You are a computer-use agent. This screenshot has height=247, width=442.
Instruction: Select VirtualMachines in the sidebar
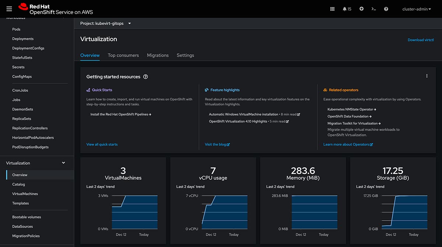pyautogui.click(x=25, y=194)
